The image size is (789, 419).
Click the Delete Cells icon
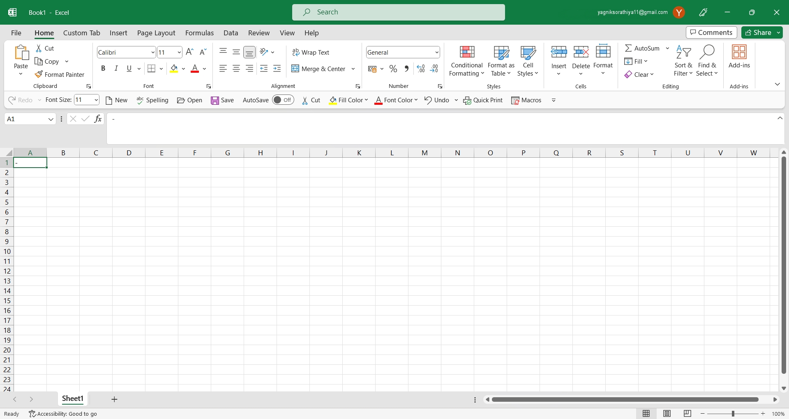pyautogui.click(x=581, y=52)
